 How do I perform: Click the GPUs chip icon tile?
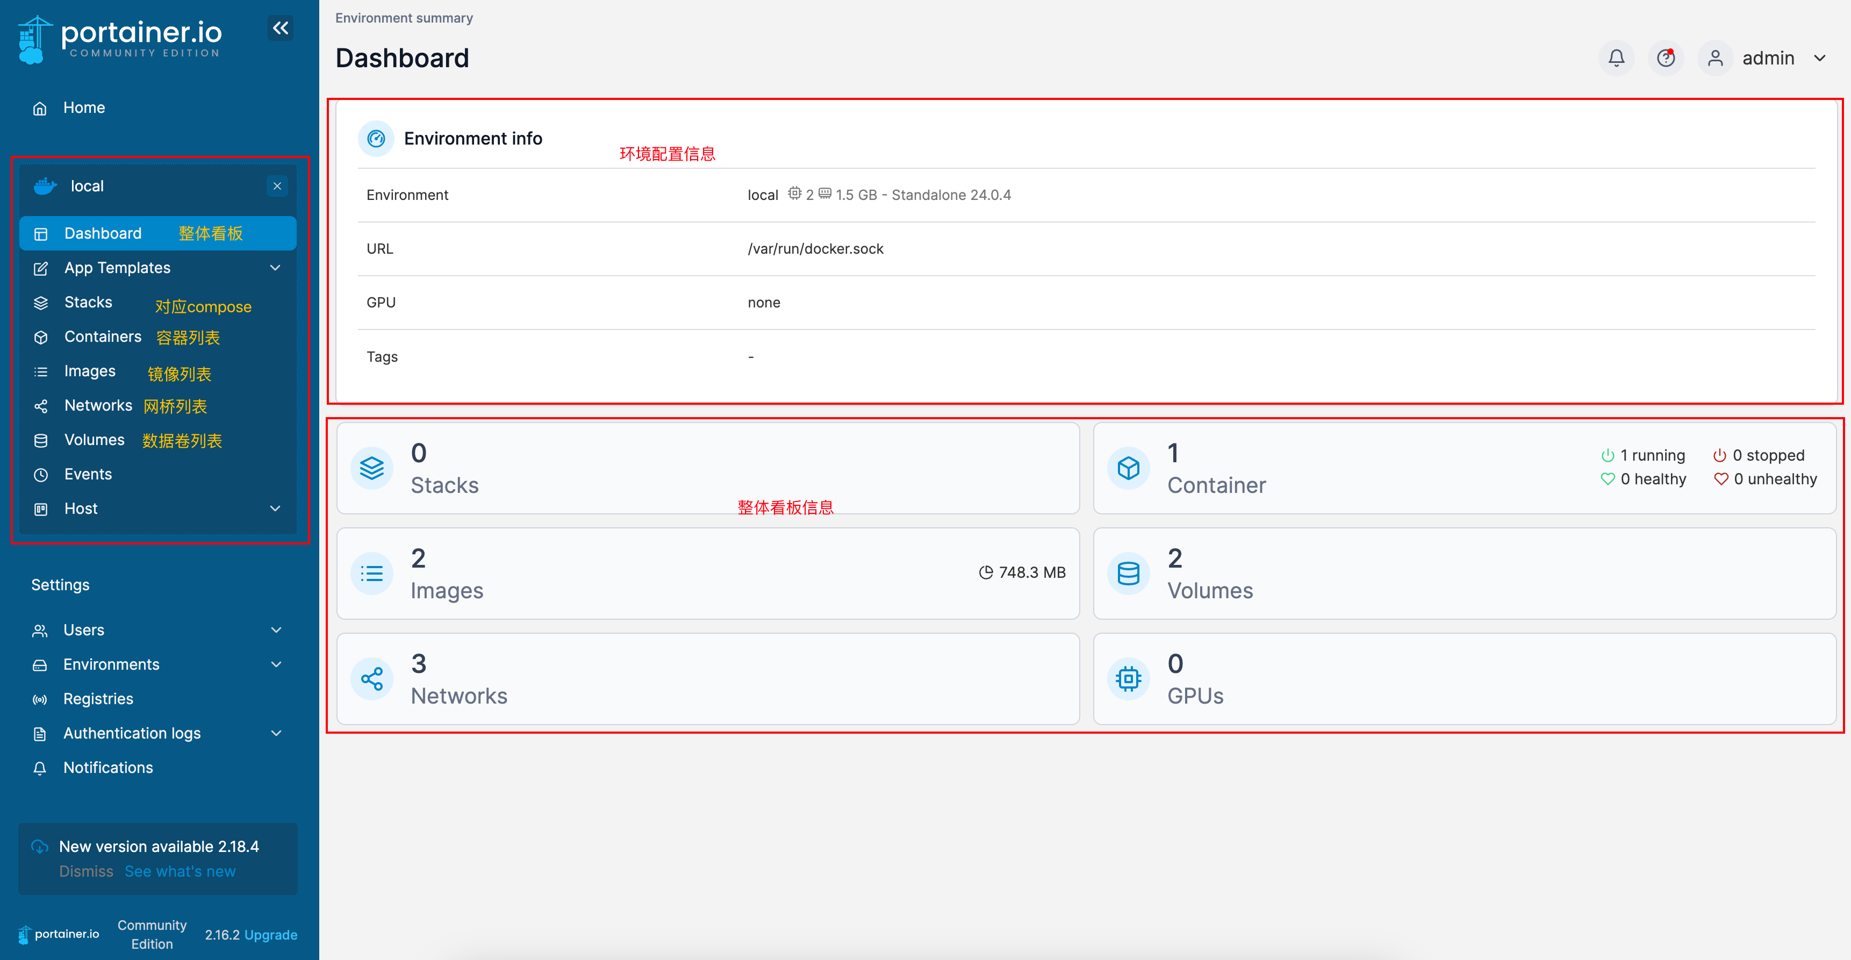click(x=1128, y=679)
